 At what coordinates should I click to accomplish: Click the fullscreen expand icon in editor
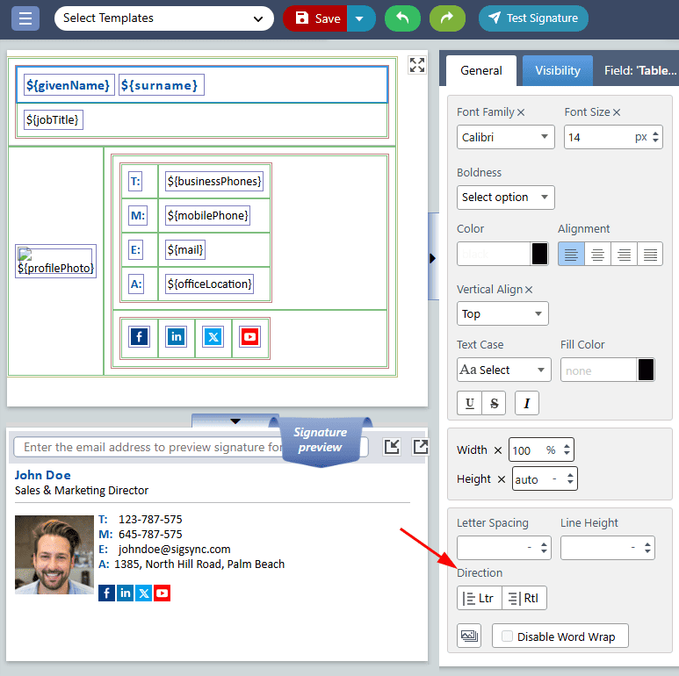(417, 65)
